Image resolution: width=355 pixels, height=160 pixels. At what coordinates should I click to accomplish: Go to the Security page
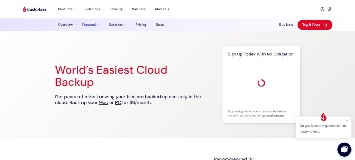[116, 9]
